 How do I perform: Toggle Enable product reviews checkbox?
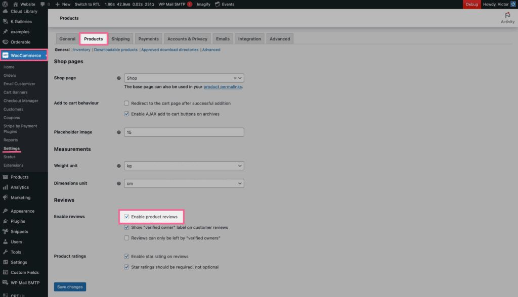[126, 217]
